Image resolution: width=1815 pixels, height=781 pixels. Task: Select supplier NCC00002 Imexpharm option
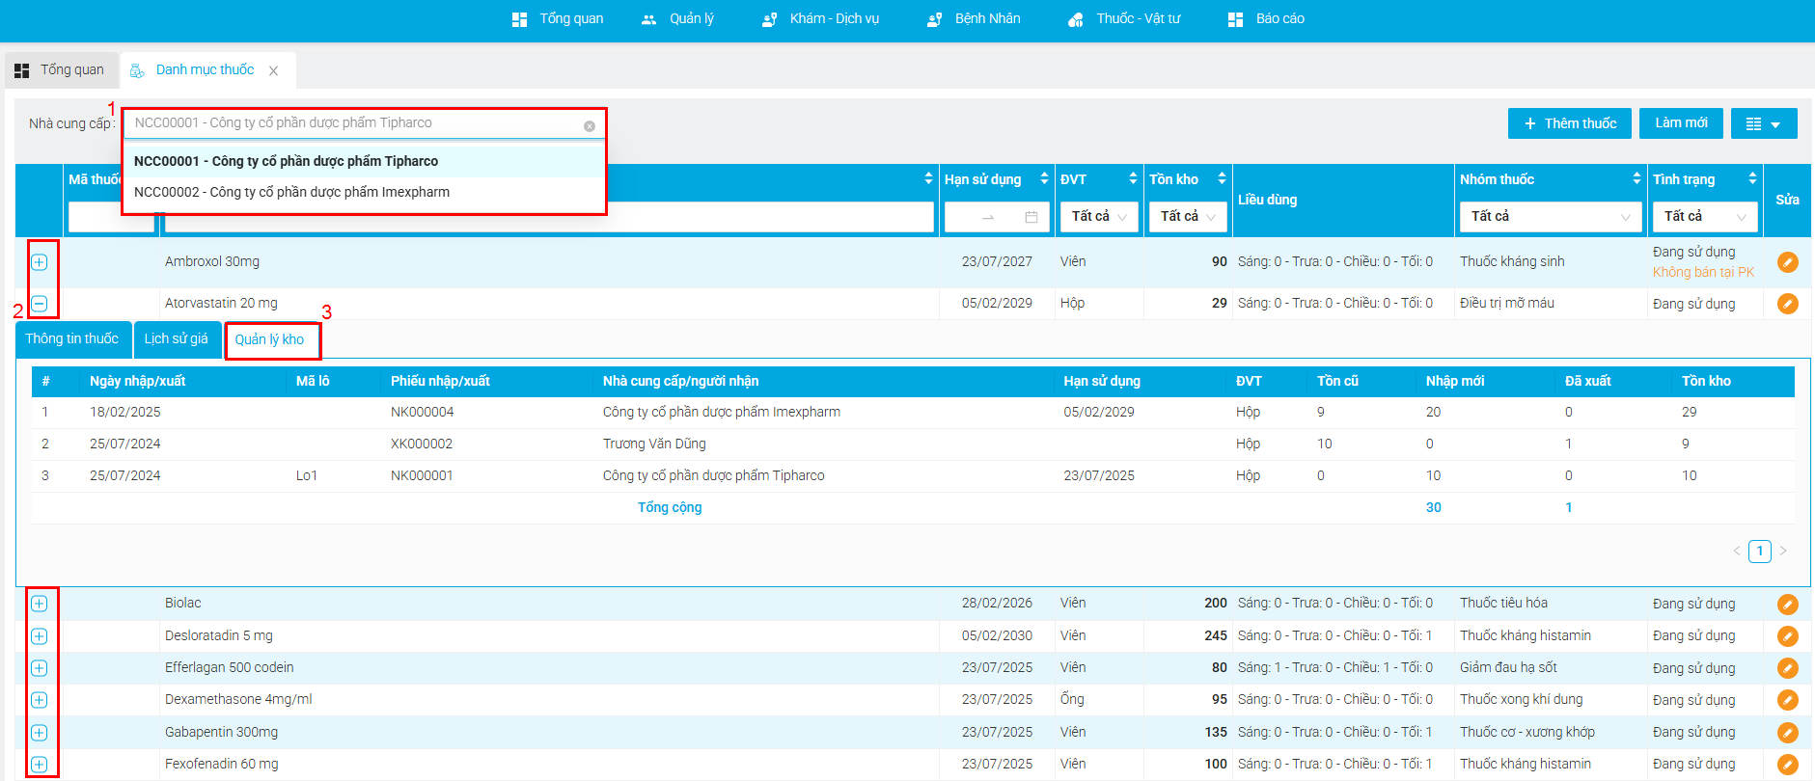click(x=365, y=192)
